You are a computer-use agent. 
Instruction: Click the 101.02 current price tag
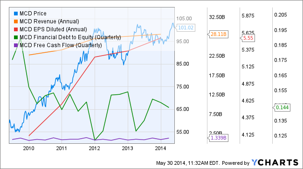coord(185,28)
